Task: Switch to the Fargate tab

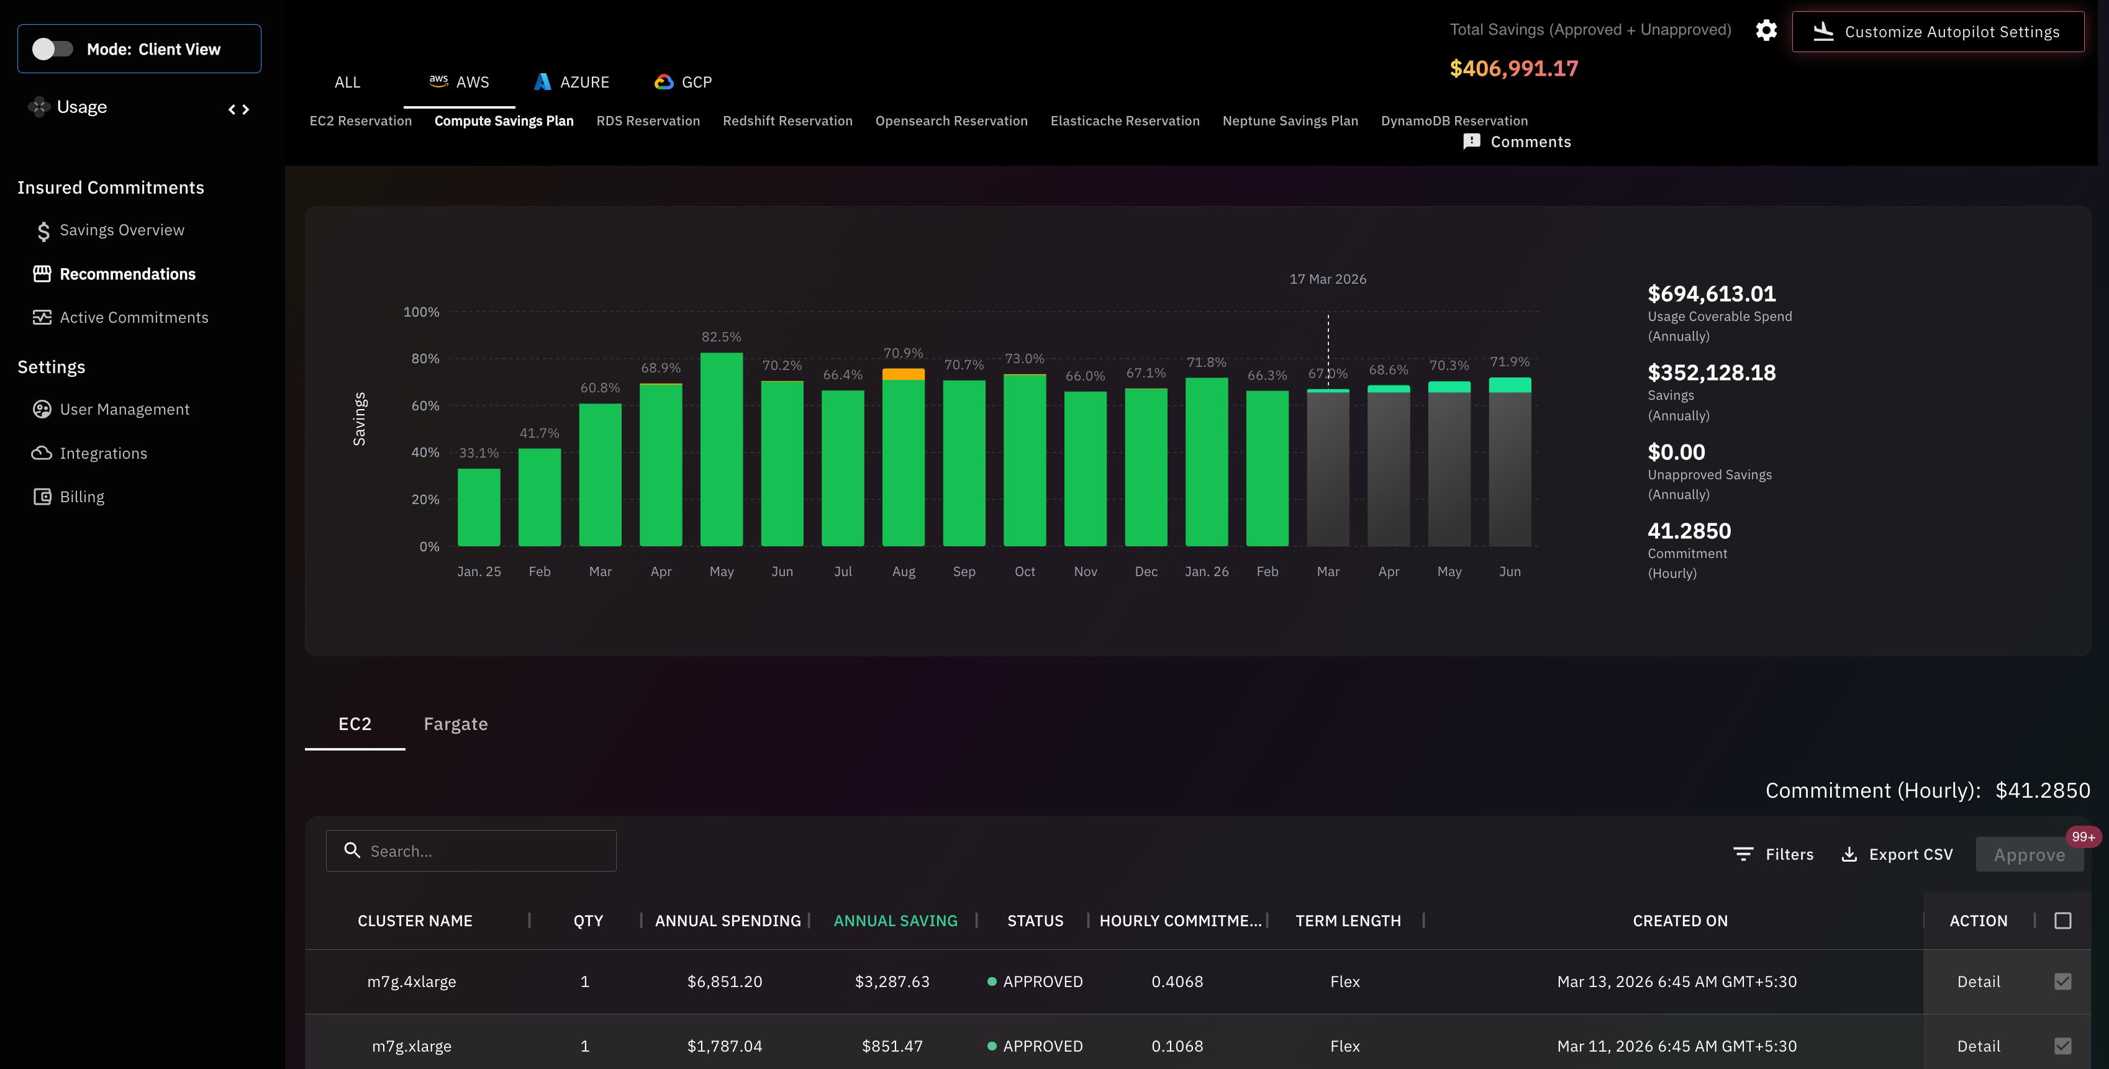Action: point(455,724)
